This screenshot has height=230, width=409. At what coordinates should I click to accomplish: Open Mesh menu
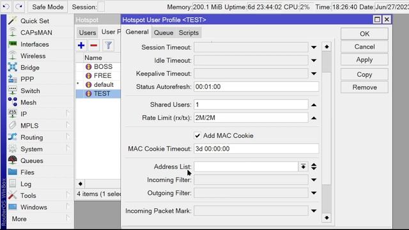click(x=28, y=102)
